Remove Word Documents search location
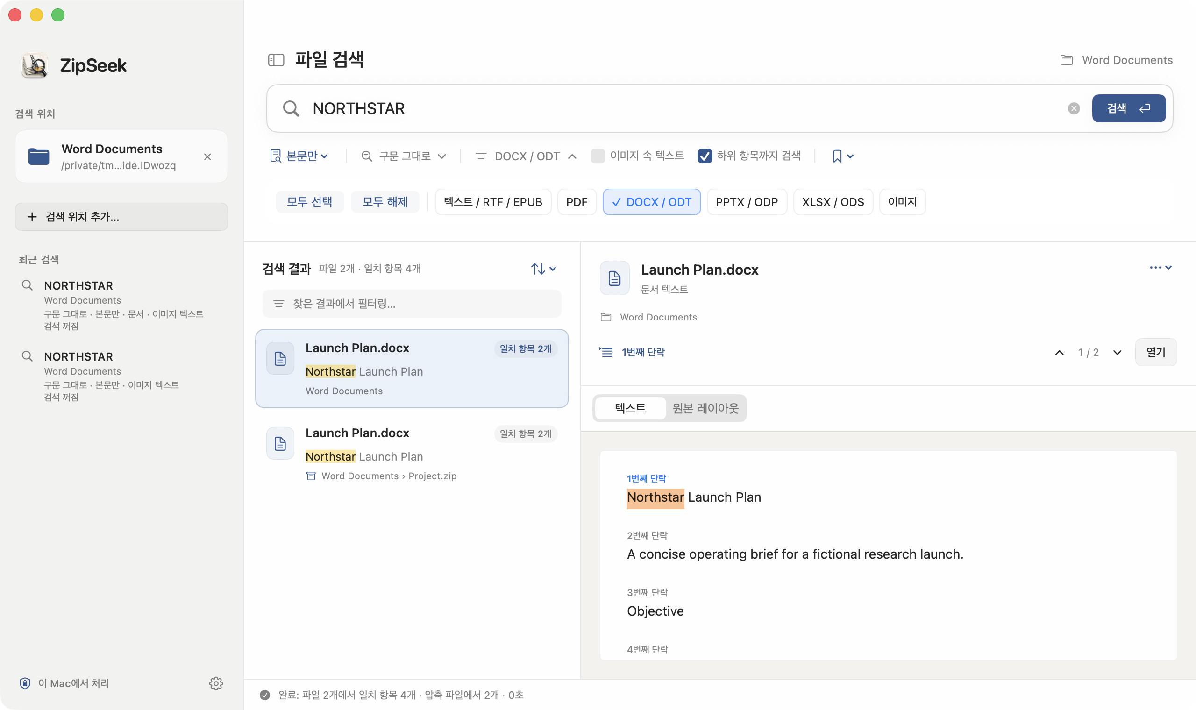The height and width of the screenshot is (710, 1196). [207, 157]
